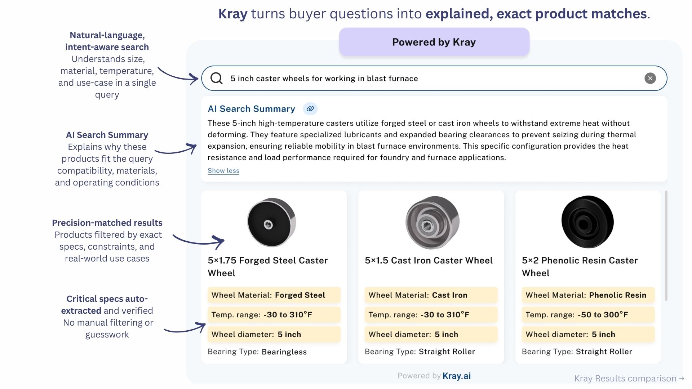The height and width of the screenshot is (389, 692).
Task: Open the Cast Iron Caster Wheel product image
Action: click(x=431, y=222)
